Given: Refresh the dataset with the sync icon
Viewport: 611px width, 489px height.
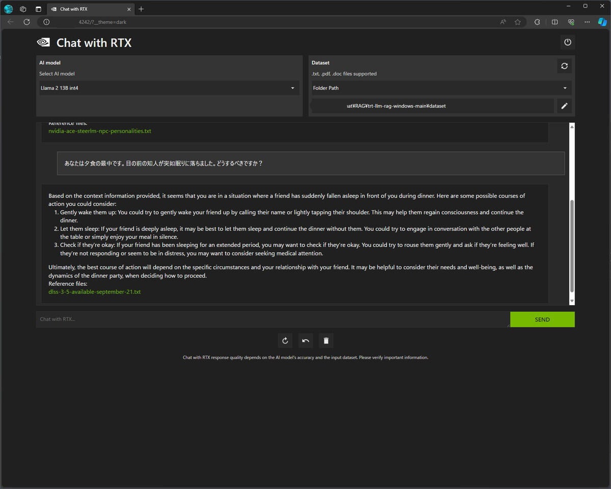Looking at the screenshot, I should tap(564, 66).
